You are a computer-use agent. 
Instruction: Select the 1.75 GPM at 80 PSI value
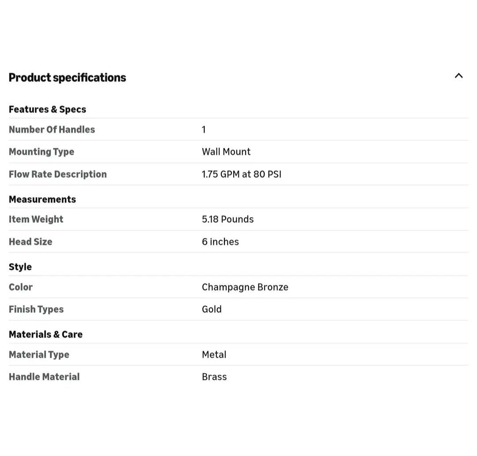click(x=241, y=174)
